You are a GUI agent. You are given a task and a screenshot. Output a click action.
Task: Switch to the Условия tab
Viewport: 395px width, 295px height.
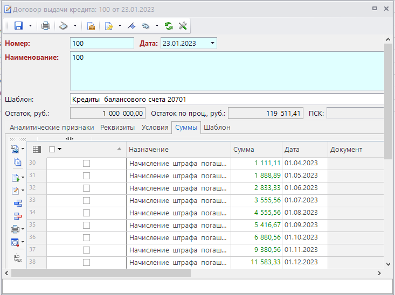click(154, 128)
